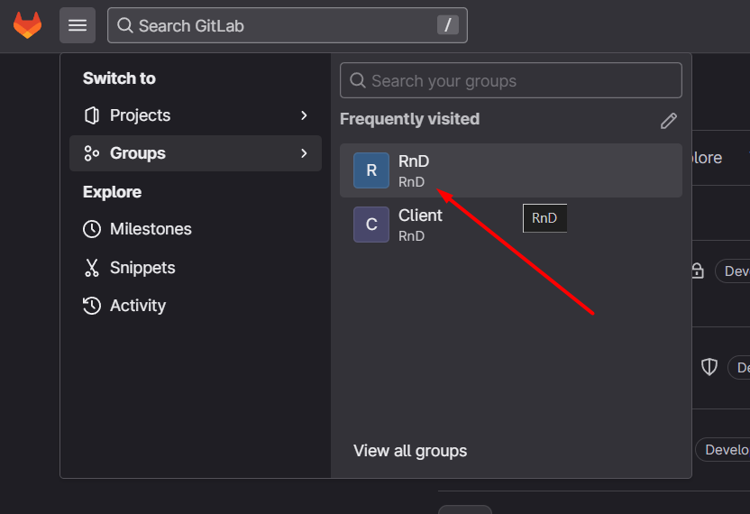The image size is (750, 514).
Task: Click the magnifier in Search your groups
Action: 357,80
